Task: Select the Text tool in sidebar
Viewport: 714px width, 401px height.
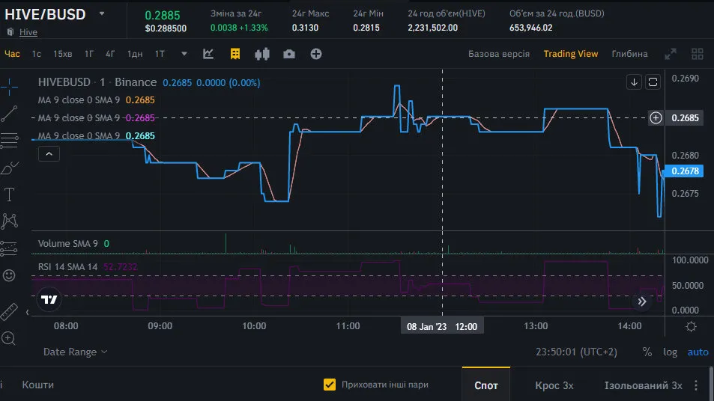Action: point(9,195)
